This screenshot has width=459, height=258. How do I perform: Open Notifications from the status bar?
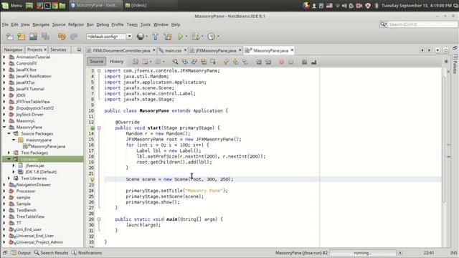[x=87, y=253]
